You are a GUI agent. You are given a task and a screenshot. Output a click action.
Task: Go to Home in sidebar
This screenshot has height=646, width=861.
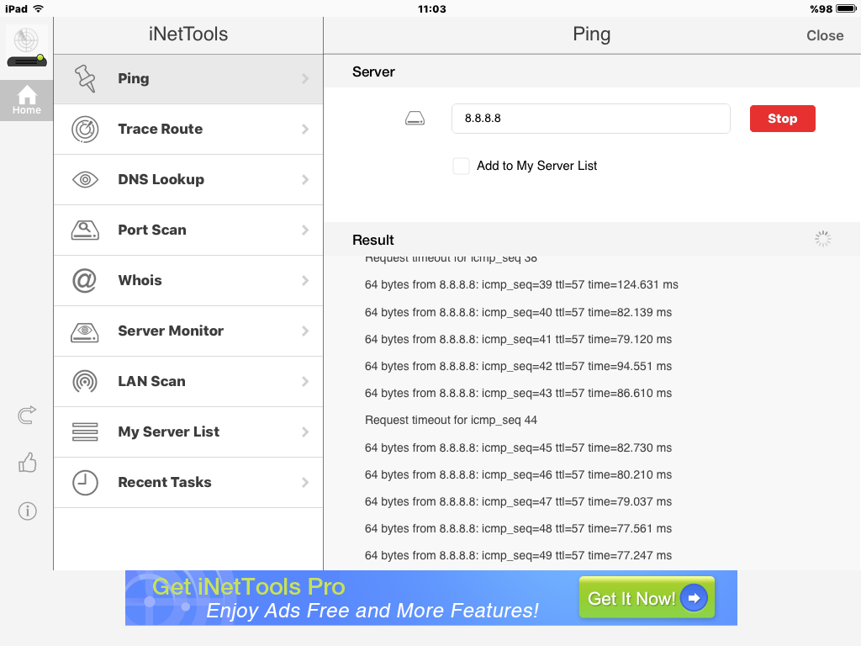[x=26, y=101]
